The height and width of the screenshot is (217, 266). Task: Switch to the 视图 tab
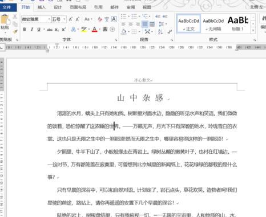pos(147,7)
